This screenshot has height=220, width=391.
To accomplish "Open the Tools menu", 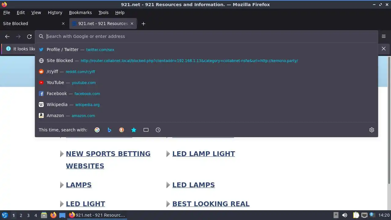I will [x=103, y=13].
